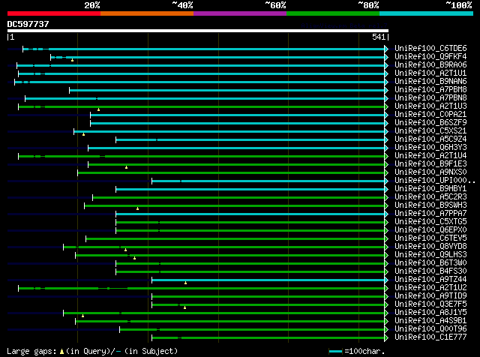Open the UniRef100_Q9LHS3 label
The image size is (480, 357).
point(430,255)
